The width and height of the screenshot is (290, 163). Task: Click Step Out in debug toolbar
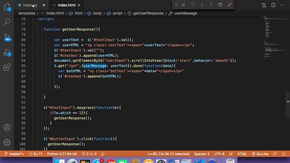click(211, 5)
